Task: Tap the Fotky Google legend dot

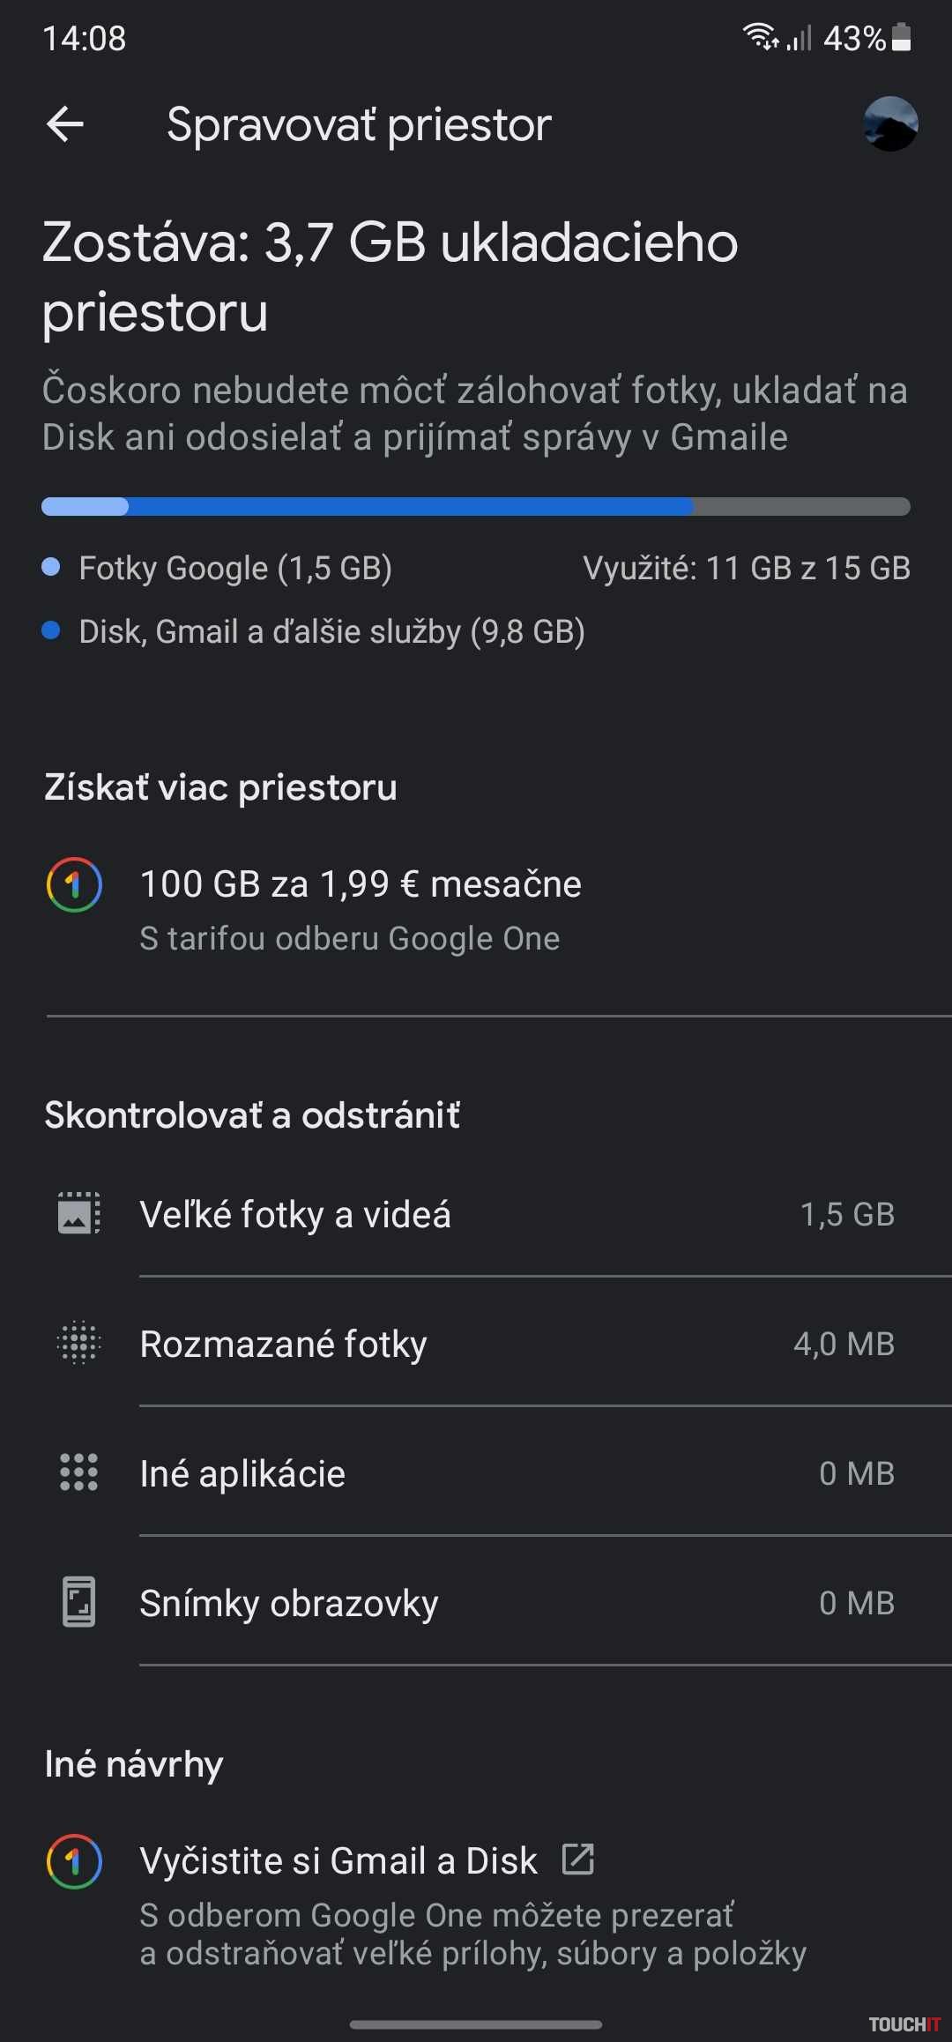Action: click(51, 567)
